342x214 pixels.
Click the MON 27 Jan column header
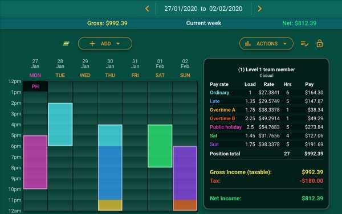pos(35,68)
